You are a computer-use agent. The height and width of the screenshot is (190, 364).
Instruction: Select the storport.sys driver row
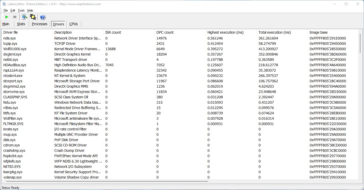pyautogui.click(x=180, y=81)
